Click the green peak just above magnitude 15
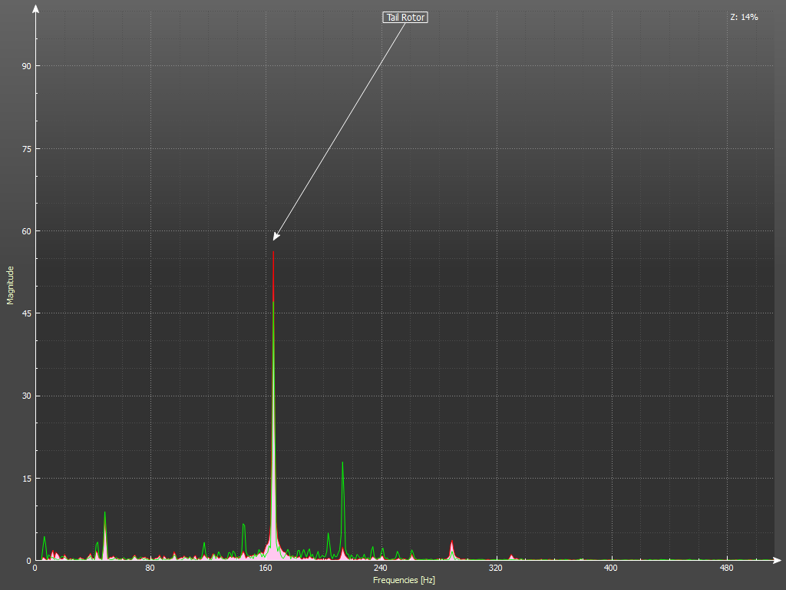This screenshot has width=786, height=590. coord(342,463)
